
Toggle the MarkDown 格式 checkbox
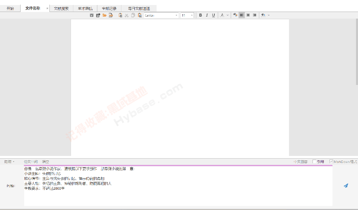point(331,162)
